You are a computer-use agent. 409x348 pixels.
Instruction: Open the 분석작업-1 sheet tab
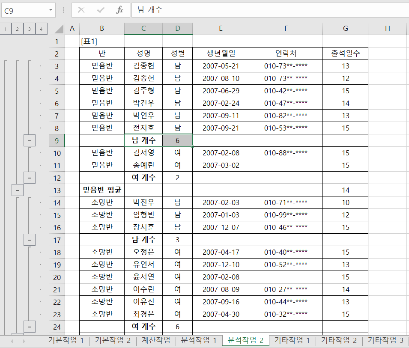pos(199,340)
